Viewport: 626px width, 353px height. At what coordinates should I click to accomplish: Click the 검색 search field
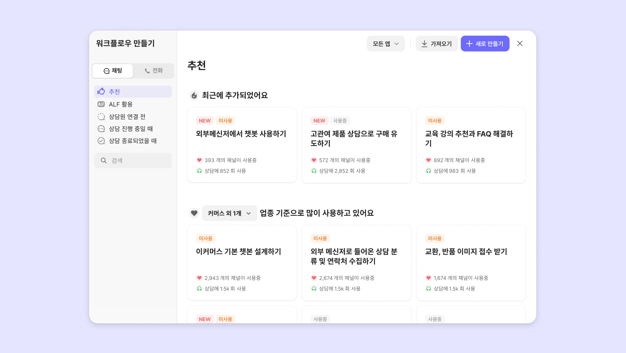[x=133, y=160]
